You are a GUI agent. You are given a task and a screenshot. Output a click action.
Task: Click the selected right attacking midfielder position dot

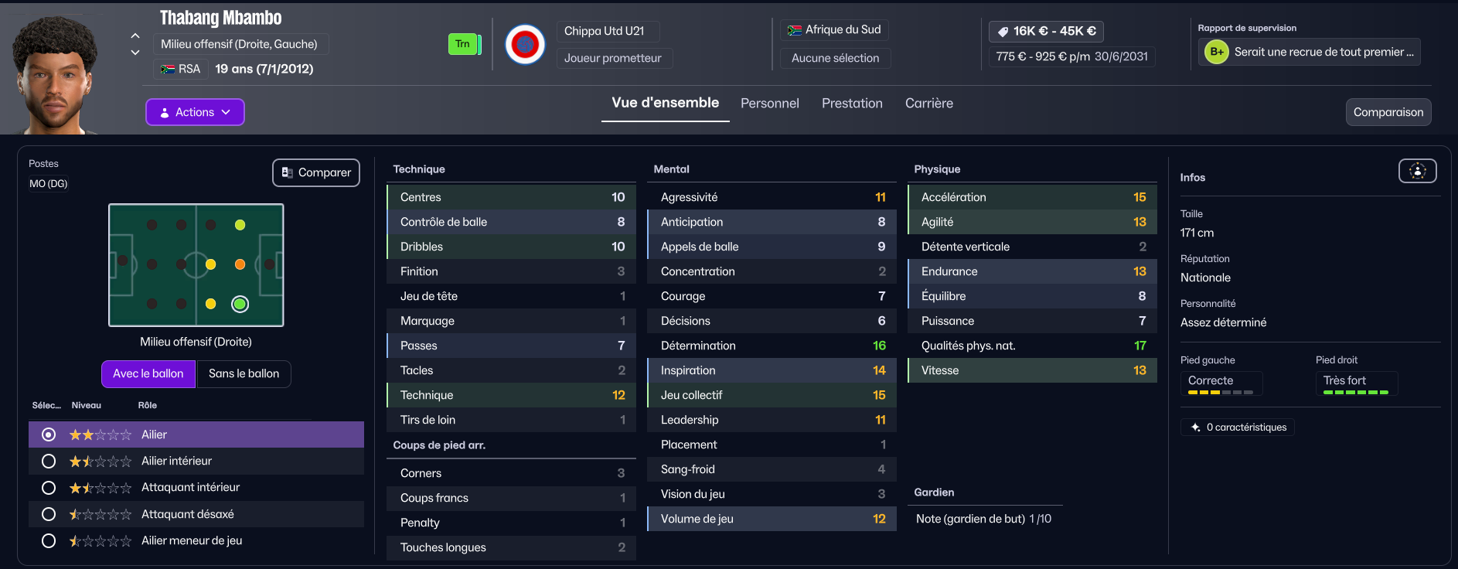(240, 304)
